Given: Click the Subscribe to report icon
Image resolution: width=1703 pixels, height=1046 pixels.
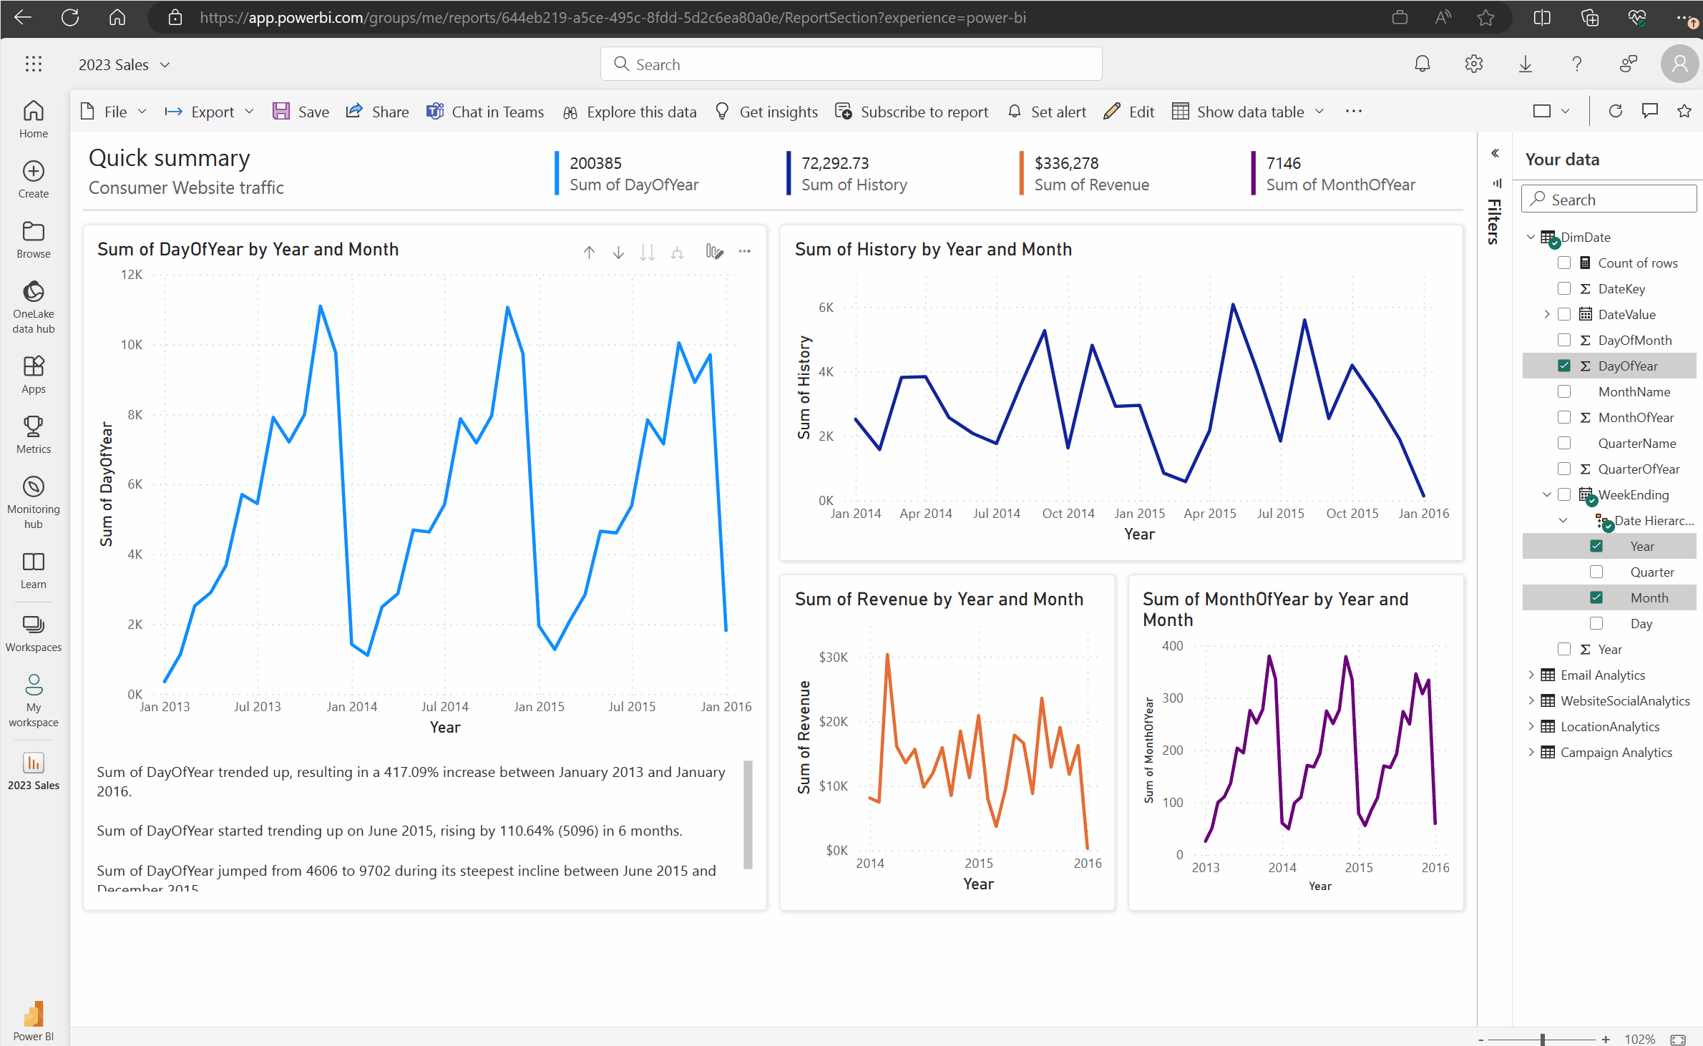Looking at the screenshot, I should tap(841, 111).
